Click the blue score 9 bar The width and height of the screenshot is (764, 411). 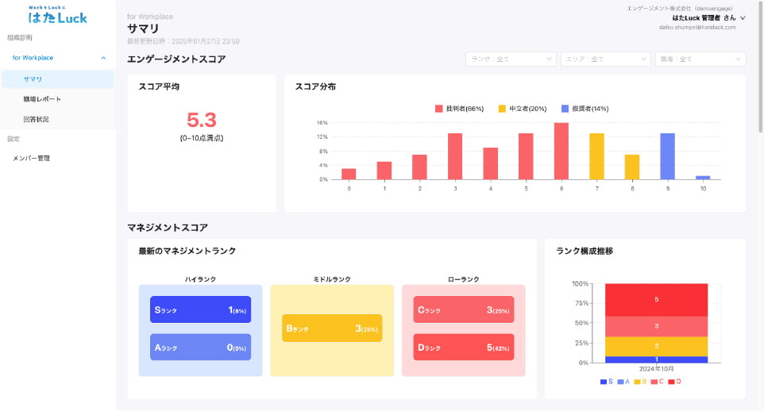[x=668, y=156]
